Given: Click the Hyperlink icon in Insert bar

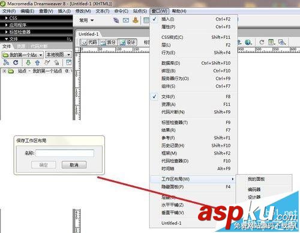Looking at the screenshot, I should click(x=116, y=20).
